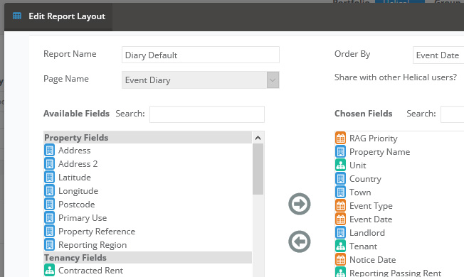Click the available fields scrollbar thumb
Screen dimensions: 464x277
pyautogui.click(x=258, y=169)
